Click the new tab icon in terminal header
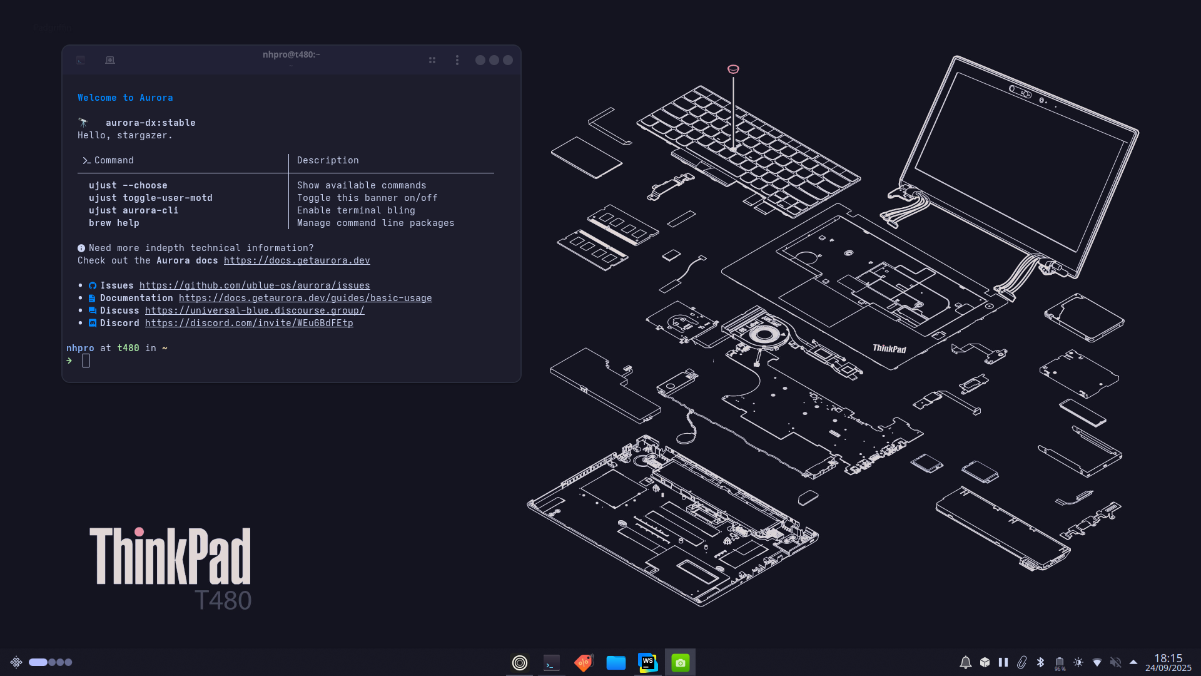This screenshot has height=676, width=1201. tap(110, 60)
